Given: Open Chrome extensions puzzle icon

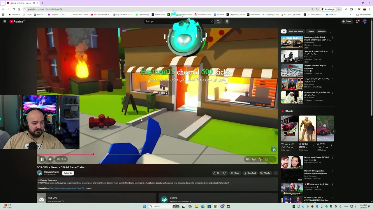Looking at the screenshot, I should coord(351,9).
